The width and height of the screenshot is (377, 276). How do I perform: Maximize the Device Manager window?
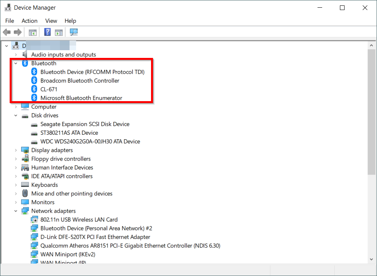[x=342, y=8]
